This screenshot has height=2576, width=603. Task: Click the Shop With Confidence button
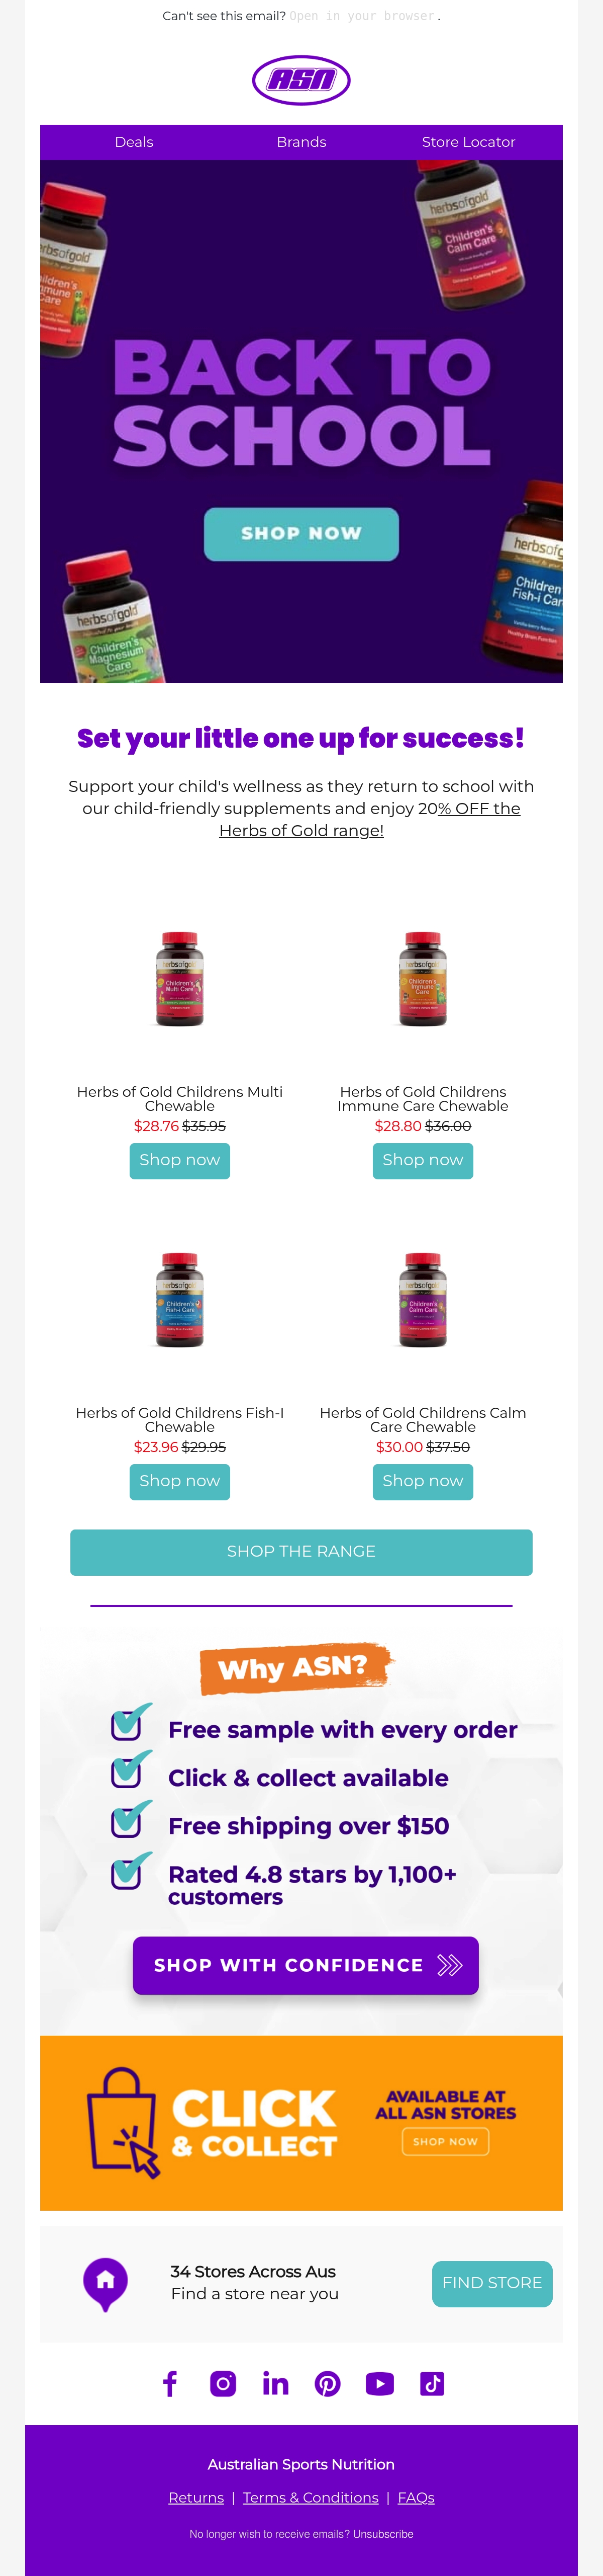coord(306,1965)
